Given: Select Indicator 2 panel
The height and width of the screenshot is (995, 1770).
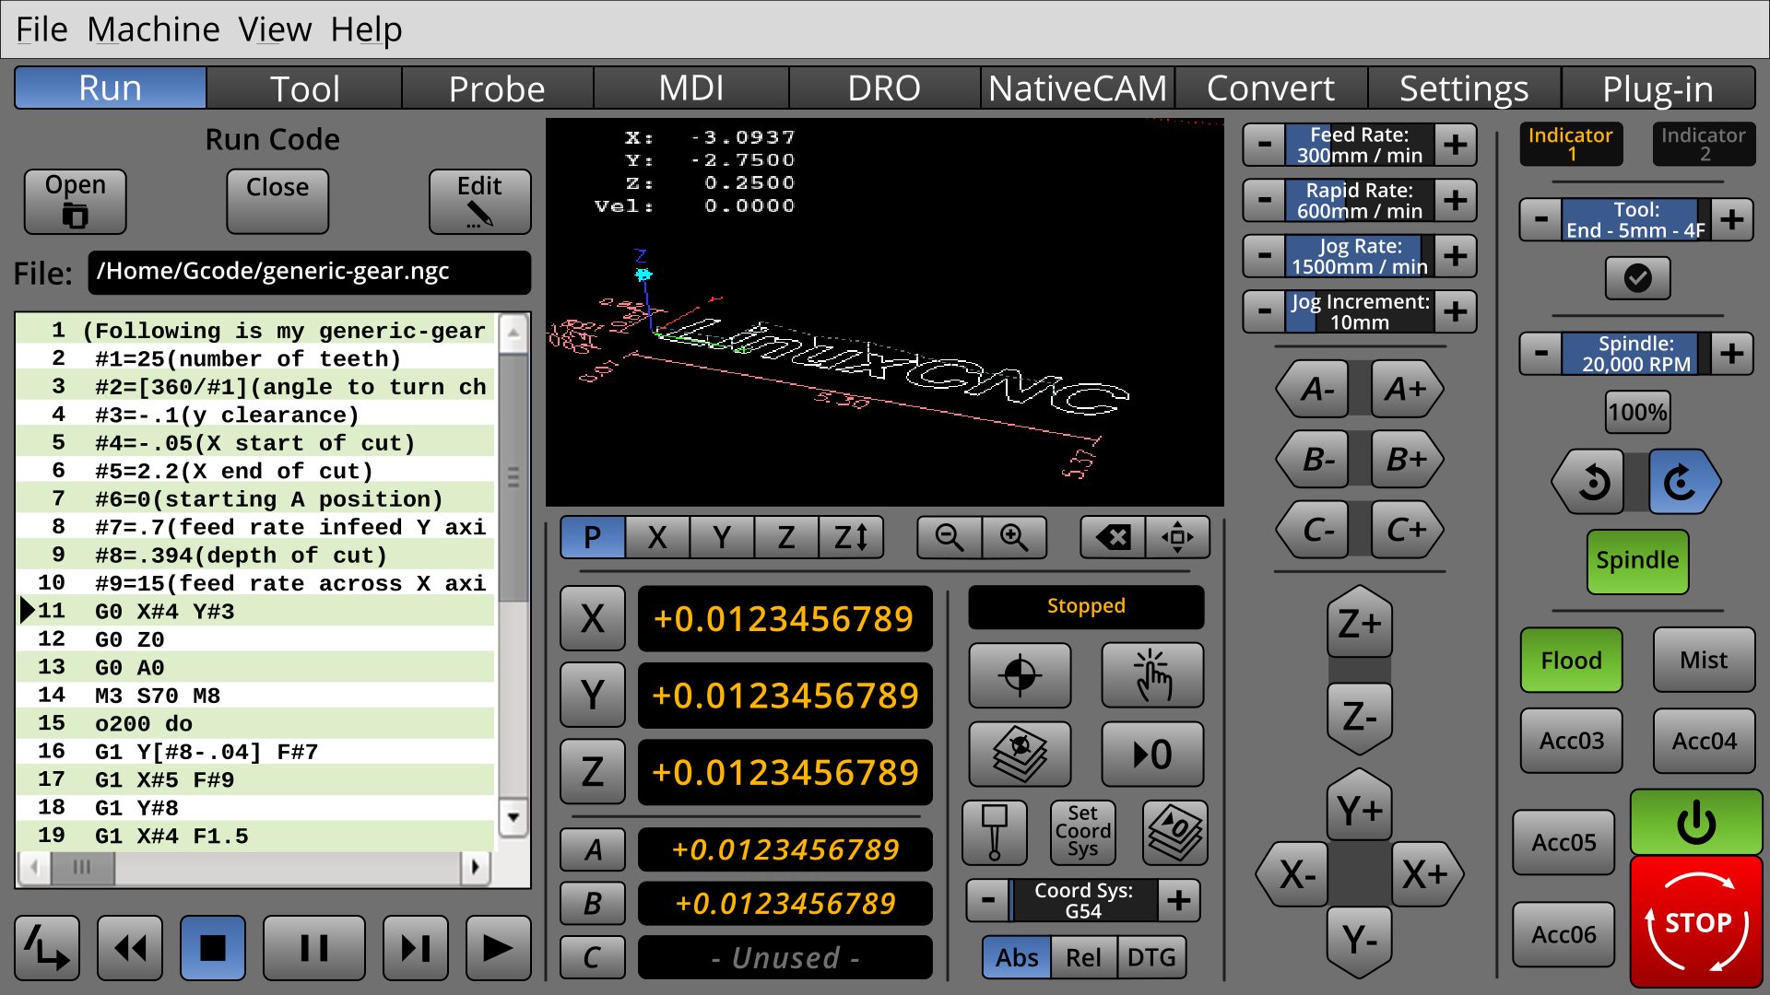Looking at the screenshot, I should [x=1704, y=145].
